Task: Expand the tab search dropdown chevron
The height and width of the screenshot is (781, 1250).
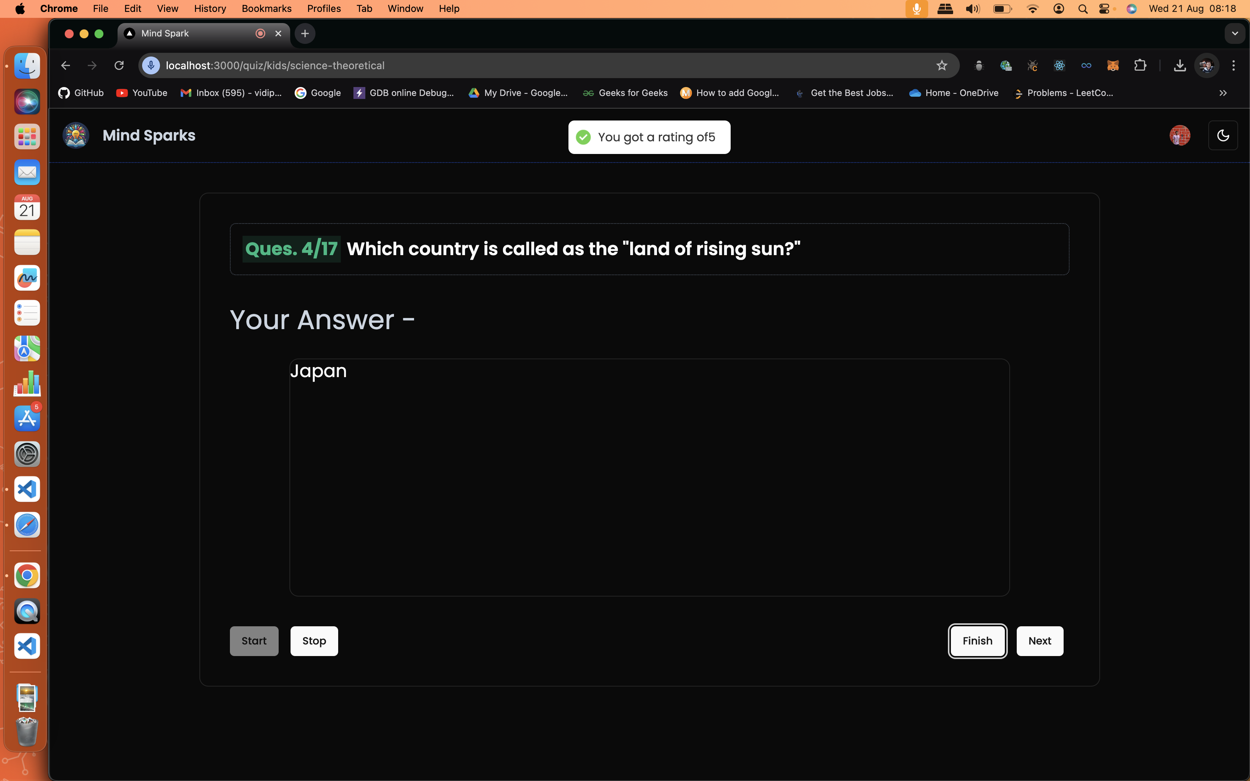Action: click(x=1234, y=33)
